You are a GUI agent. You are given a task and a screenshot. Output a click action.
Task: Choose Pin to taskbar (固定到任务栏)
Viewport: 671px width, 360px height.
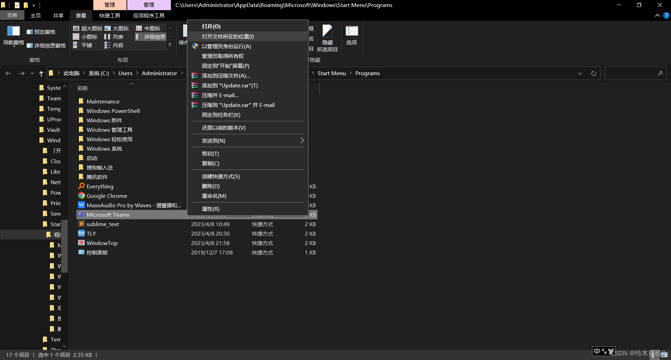pos(247,115)
